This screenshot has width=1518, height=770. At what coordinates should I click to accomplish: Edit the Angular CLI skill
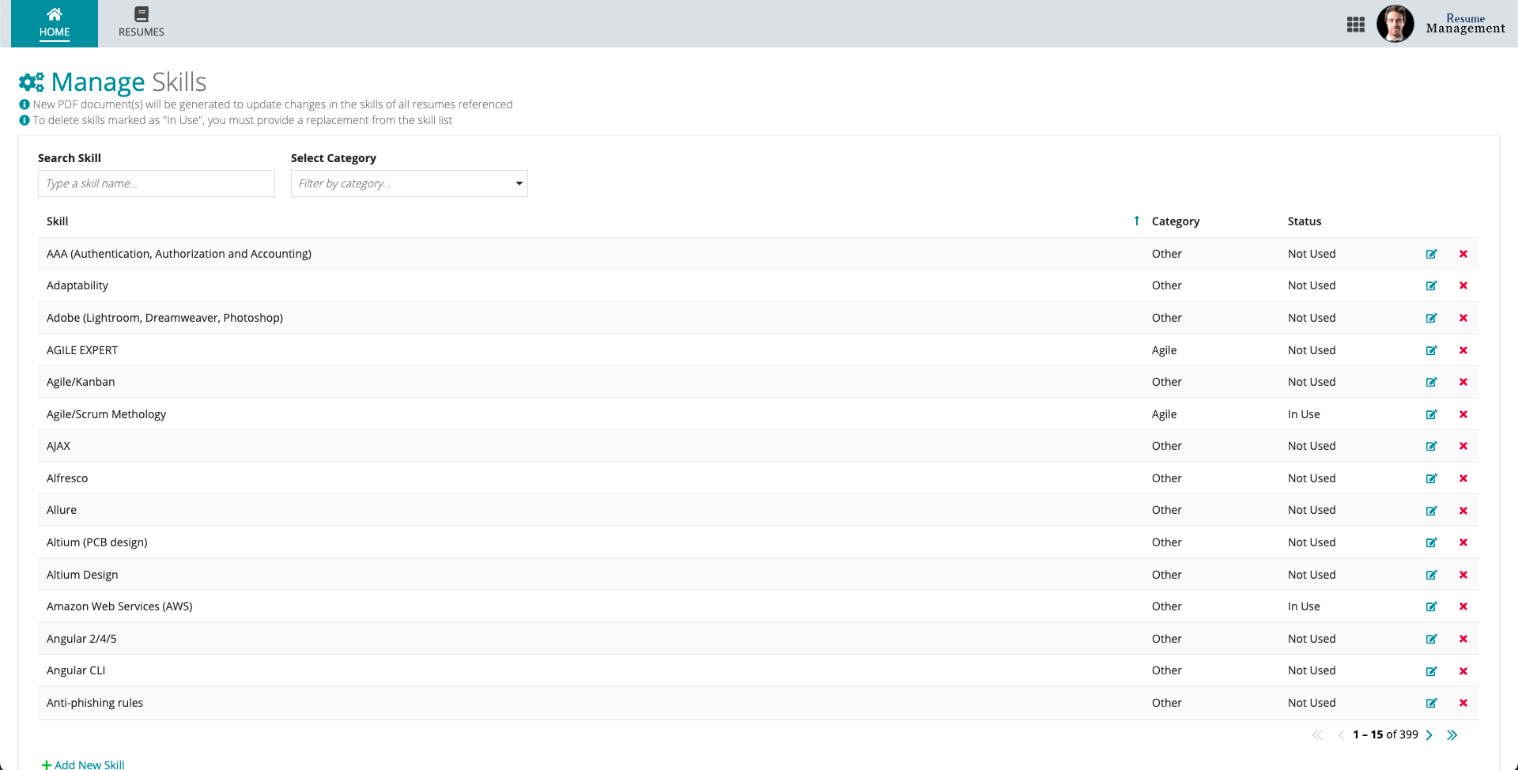point(1431,671)
